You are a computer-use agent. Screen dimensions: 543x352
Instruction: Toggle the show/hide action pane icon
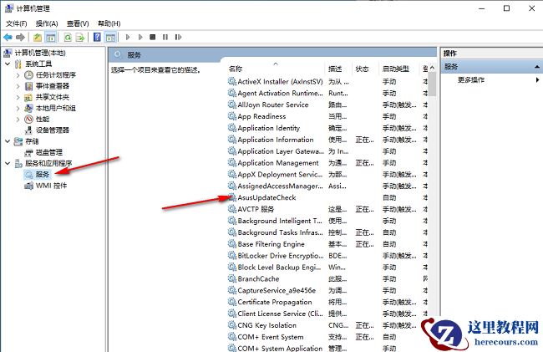point(110,37)
